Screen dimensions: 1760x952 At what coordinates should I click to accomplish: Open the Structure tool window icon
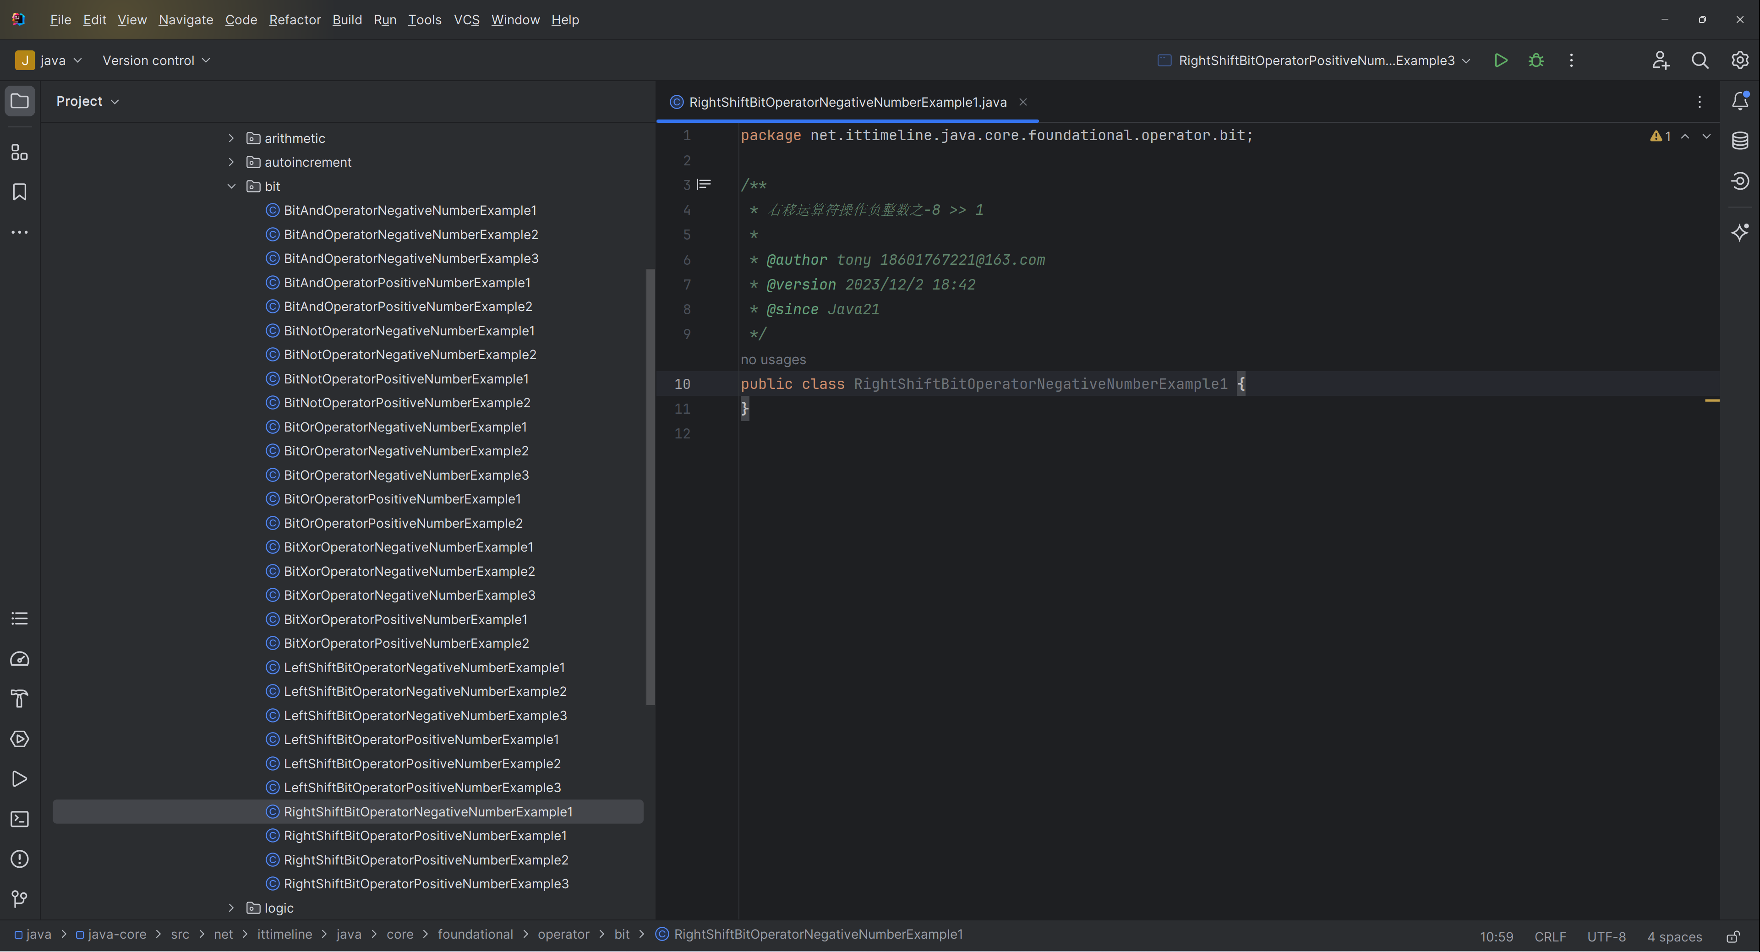20,152
